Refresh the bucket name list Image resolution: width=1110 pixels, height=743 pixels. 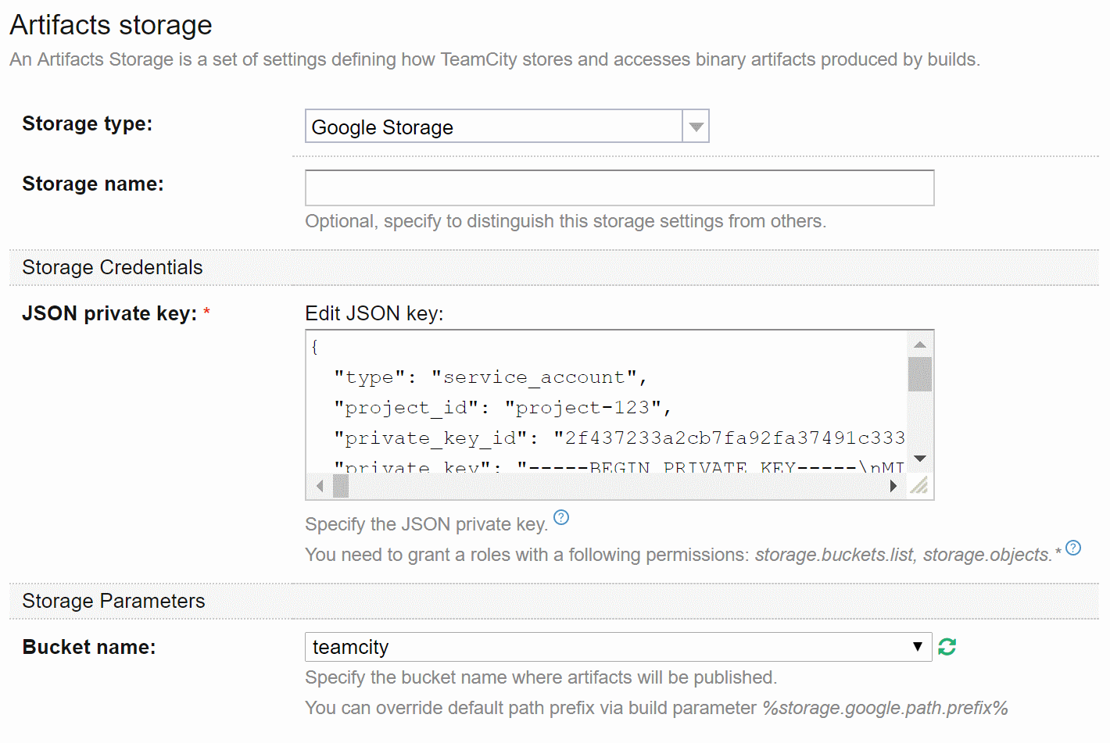point(947,647)
